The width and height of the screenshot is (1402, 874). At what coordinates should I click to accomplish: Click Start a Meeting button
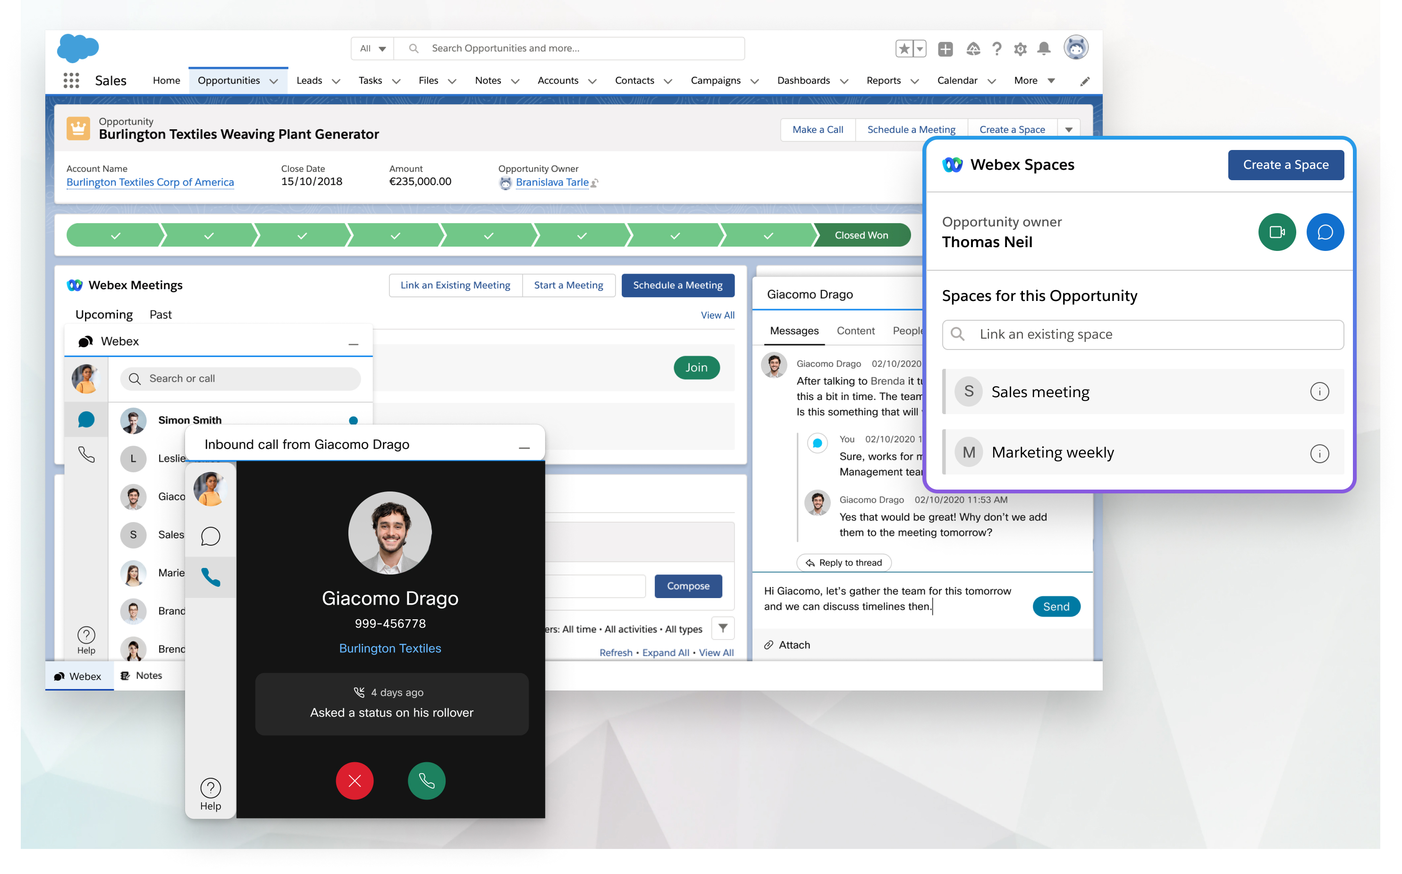point(568,285)
